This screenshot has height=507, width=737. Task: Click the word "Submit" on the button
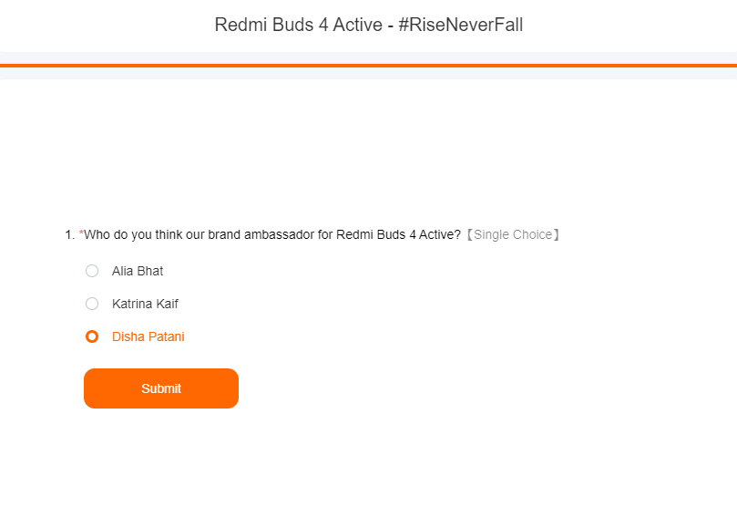pos(161,388)
